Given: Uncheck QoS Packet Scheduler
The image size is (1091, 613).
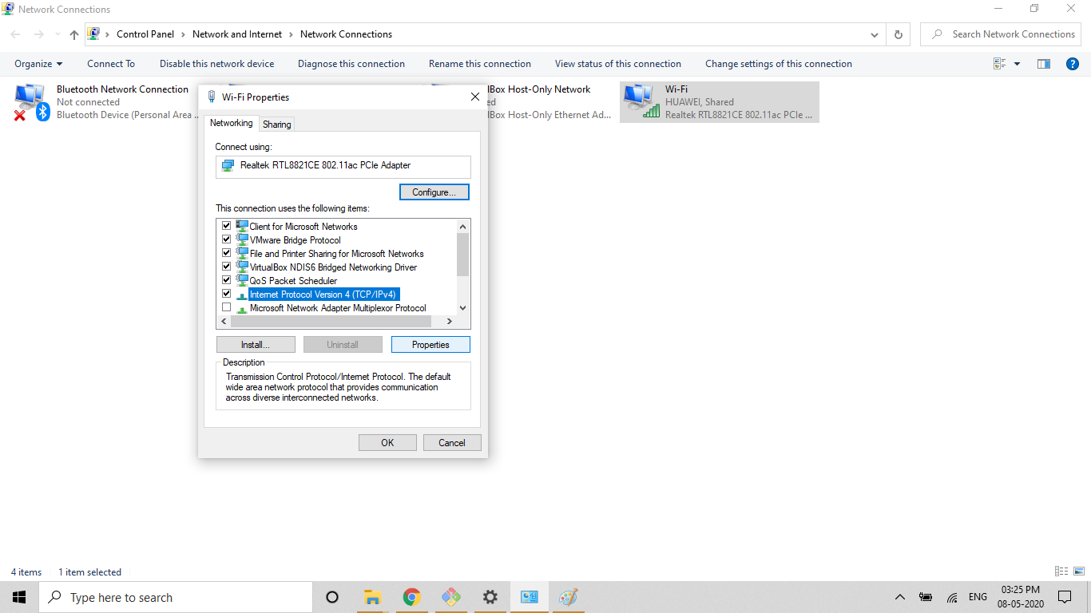Looking at the screenshot, I should (226, 280).
